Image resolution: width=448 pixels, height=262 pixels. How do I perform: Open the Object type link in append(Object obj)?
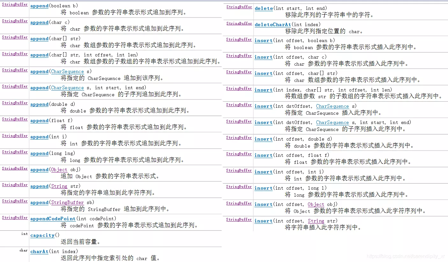point(59,170)
